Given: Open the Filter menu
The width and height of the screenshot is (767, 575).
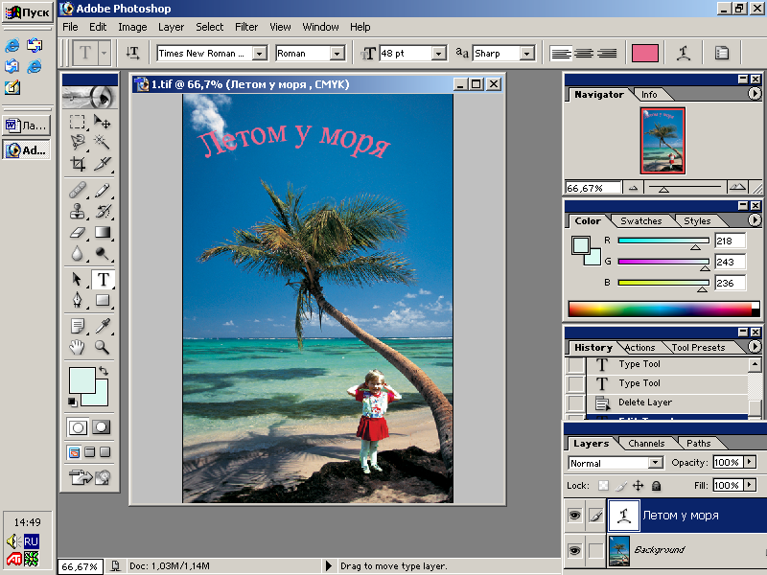Looking at the screenshot, I should coord(246,27).
